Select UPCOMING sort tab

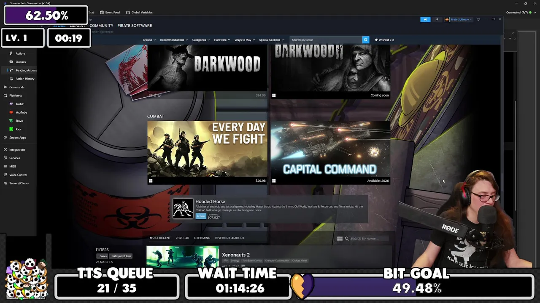point(202,238)
